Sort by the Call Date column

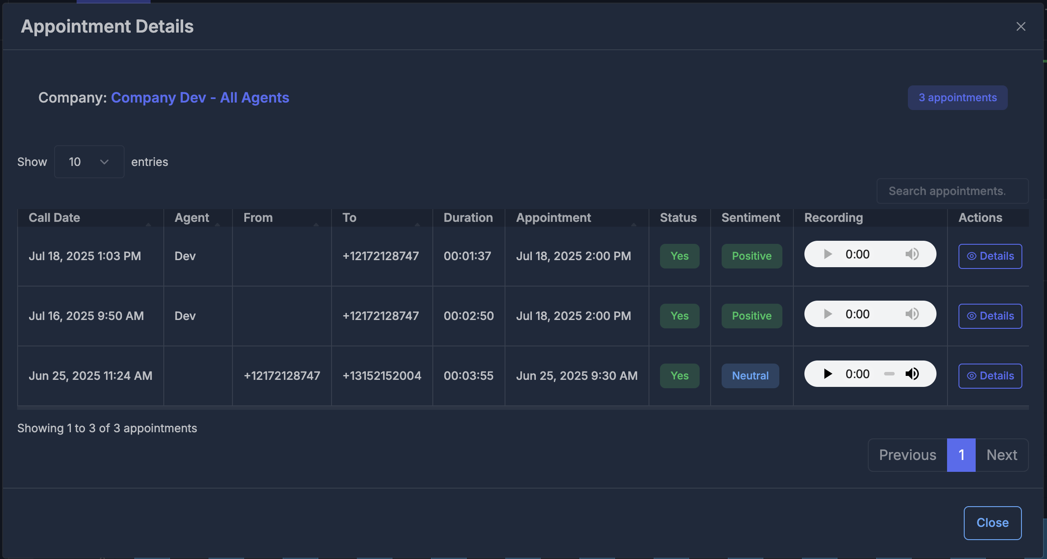point(55,218)
